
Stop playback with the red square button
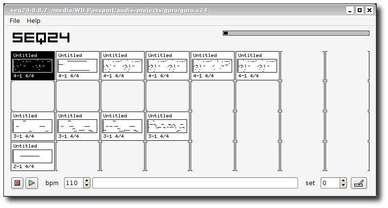pyautogui.click(x=17, y=183)
